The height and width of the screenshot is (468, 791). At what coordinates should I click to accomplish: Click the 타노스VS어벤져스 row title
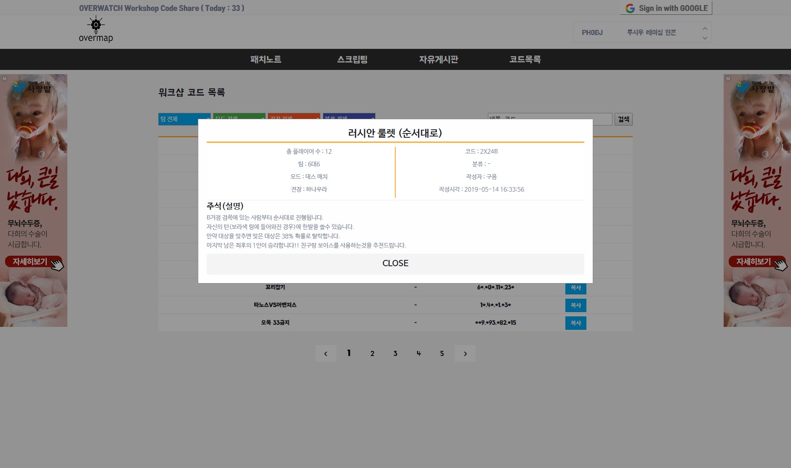point(275,305)
